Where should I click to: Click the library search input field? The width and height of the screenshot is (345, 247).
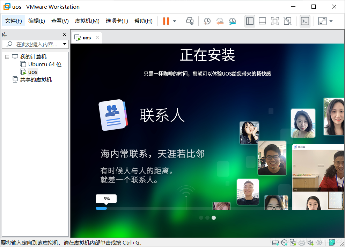pos(35,44)
